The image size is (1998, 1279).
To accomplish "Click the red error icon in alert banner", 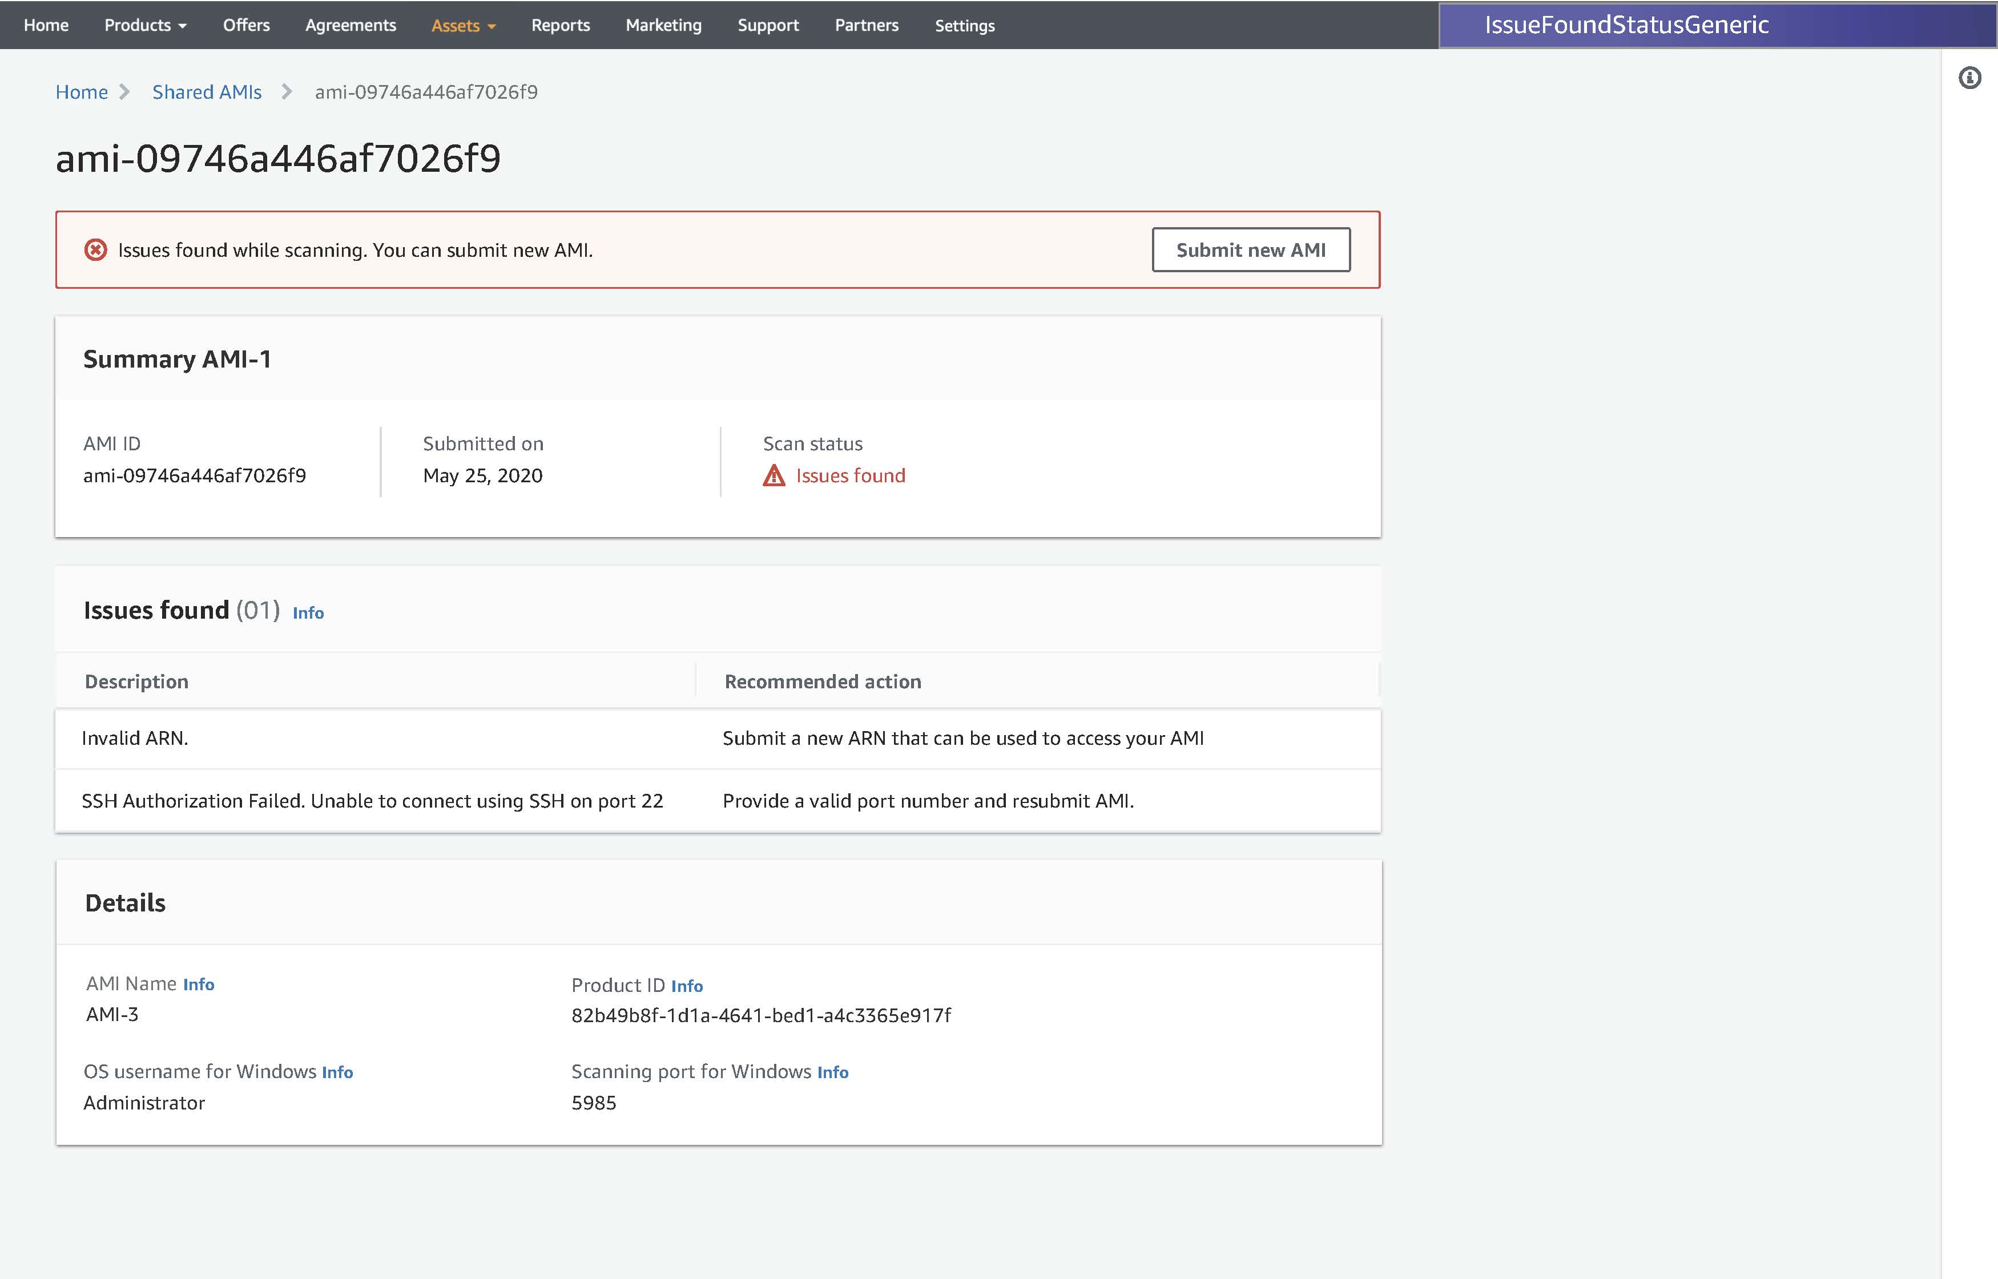I will 95,250.
